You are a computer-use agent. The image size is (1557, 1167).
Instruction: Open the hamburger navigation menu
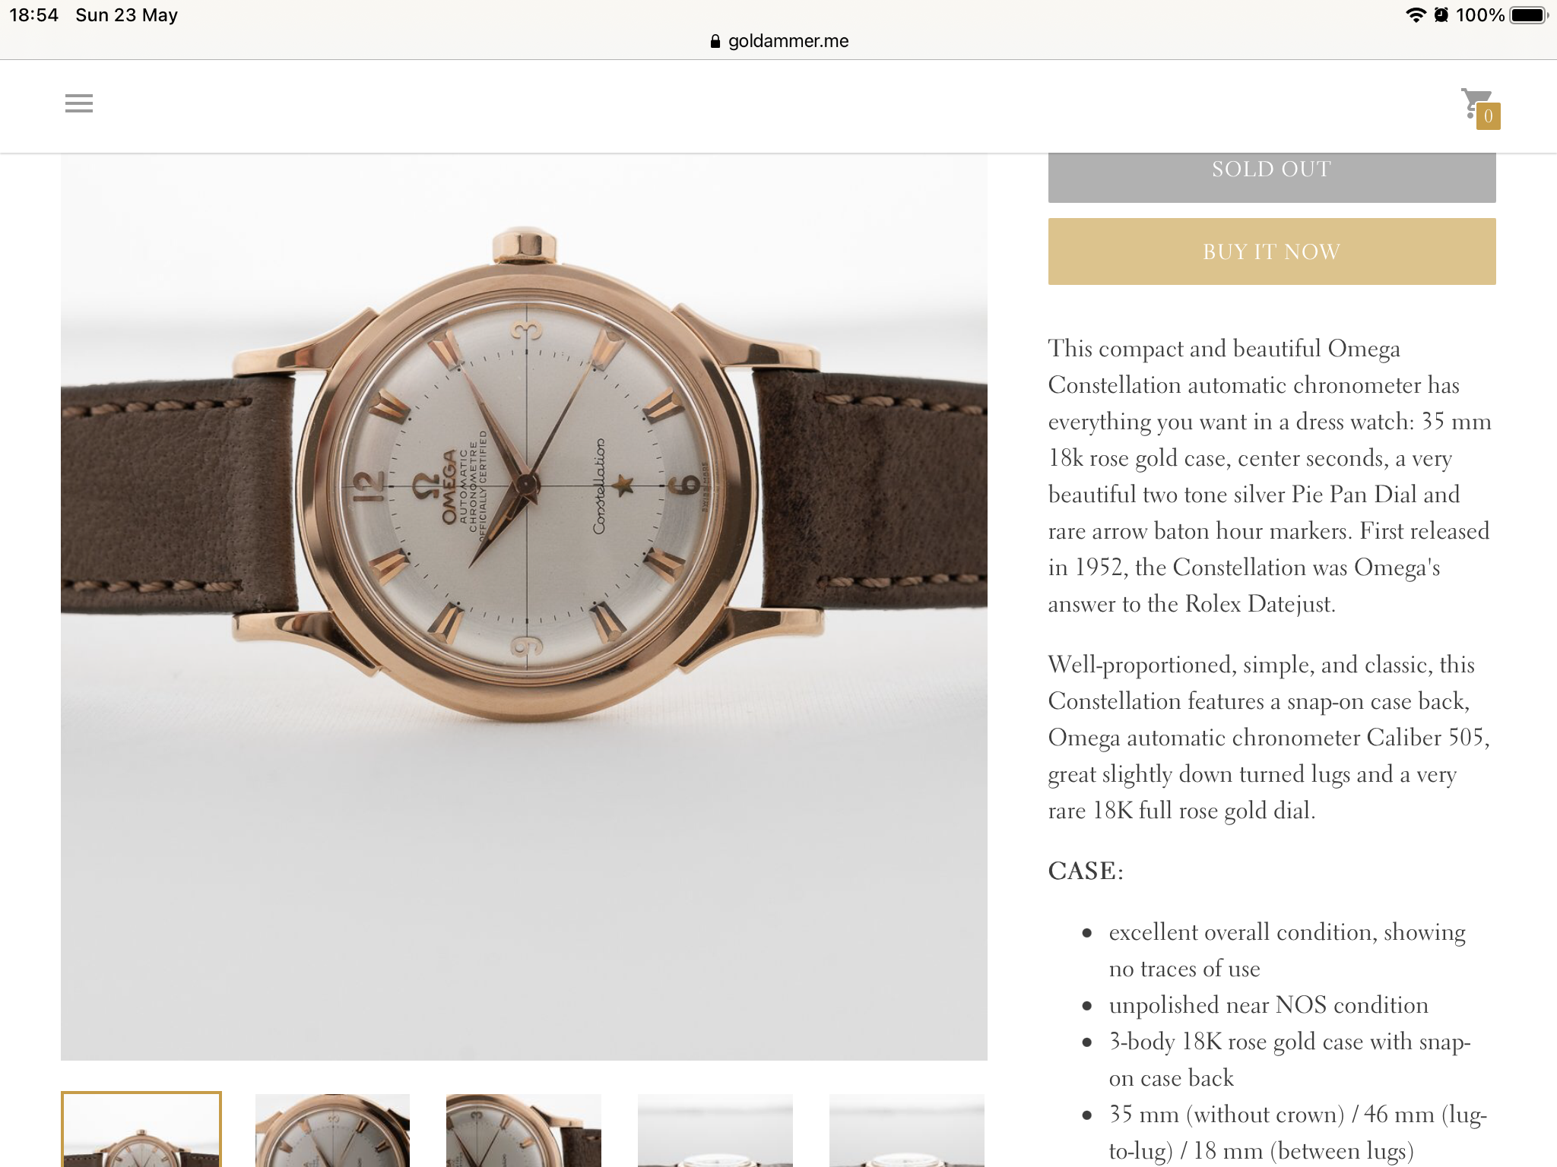pos(79,103)
